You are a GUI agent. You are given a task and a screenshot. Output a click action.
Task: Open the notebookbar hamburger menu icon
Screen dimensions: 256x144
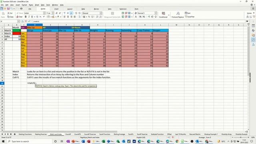click(253, 9)
